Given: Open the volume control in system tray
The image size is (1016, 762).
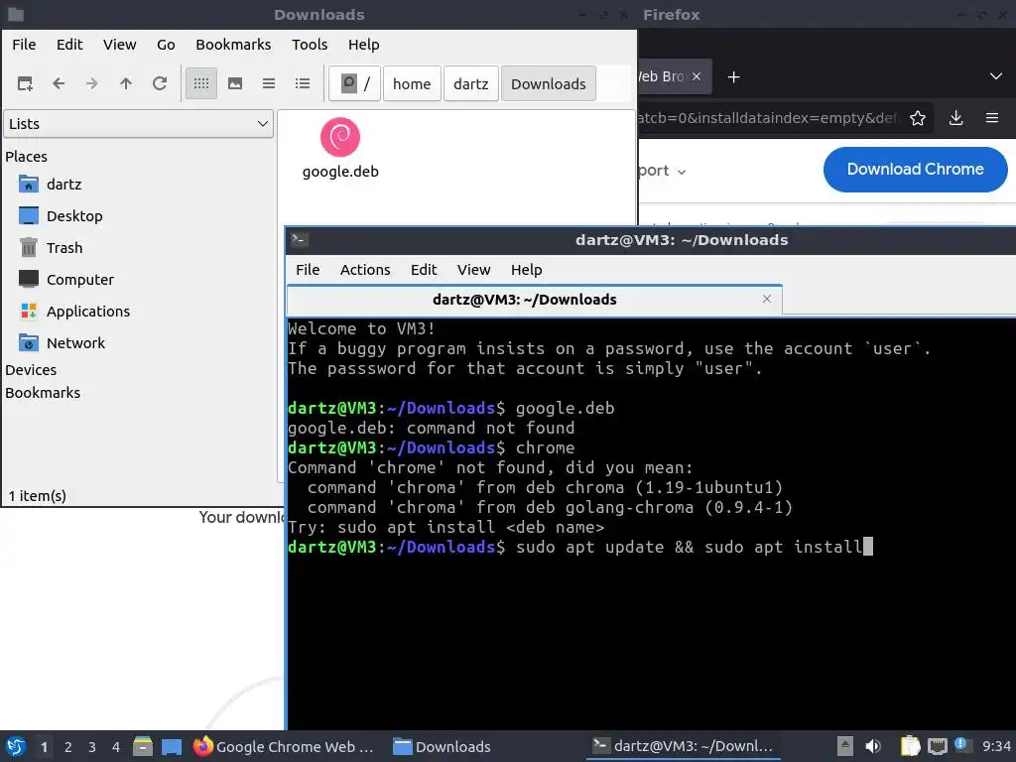Looking at the screenshot, I should (x=873, y=746).
